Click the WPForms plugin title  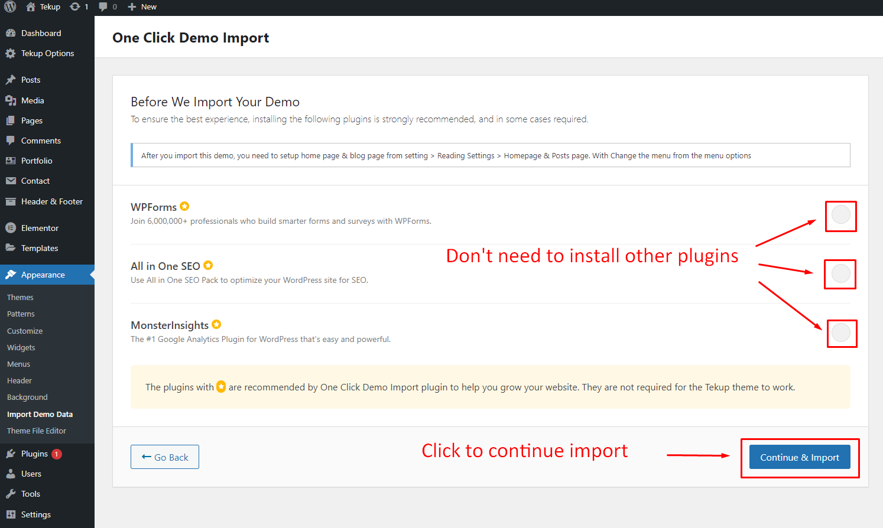point(154,207)
